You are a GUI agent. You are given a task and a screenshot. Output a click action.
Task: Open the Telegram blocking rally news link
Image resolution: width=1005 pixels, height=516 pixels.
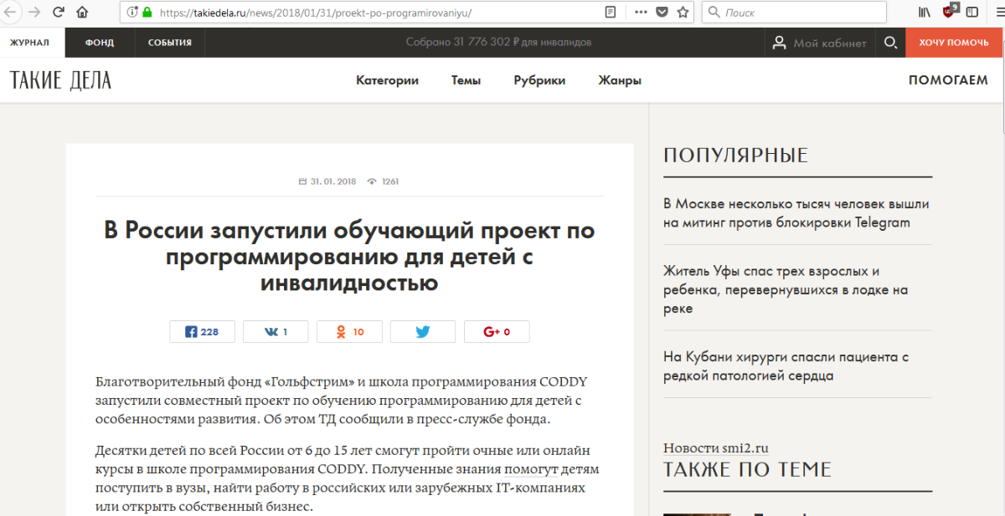(796, 213)
